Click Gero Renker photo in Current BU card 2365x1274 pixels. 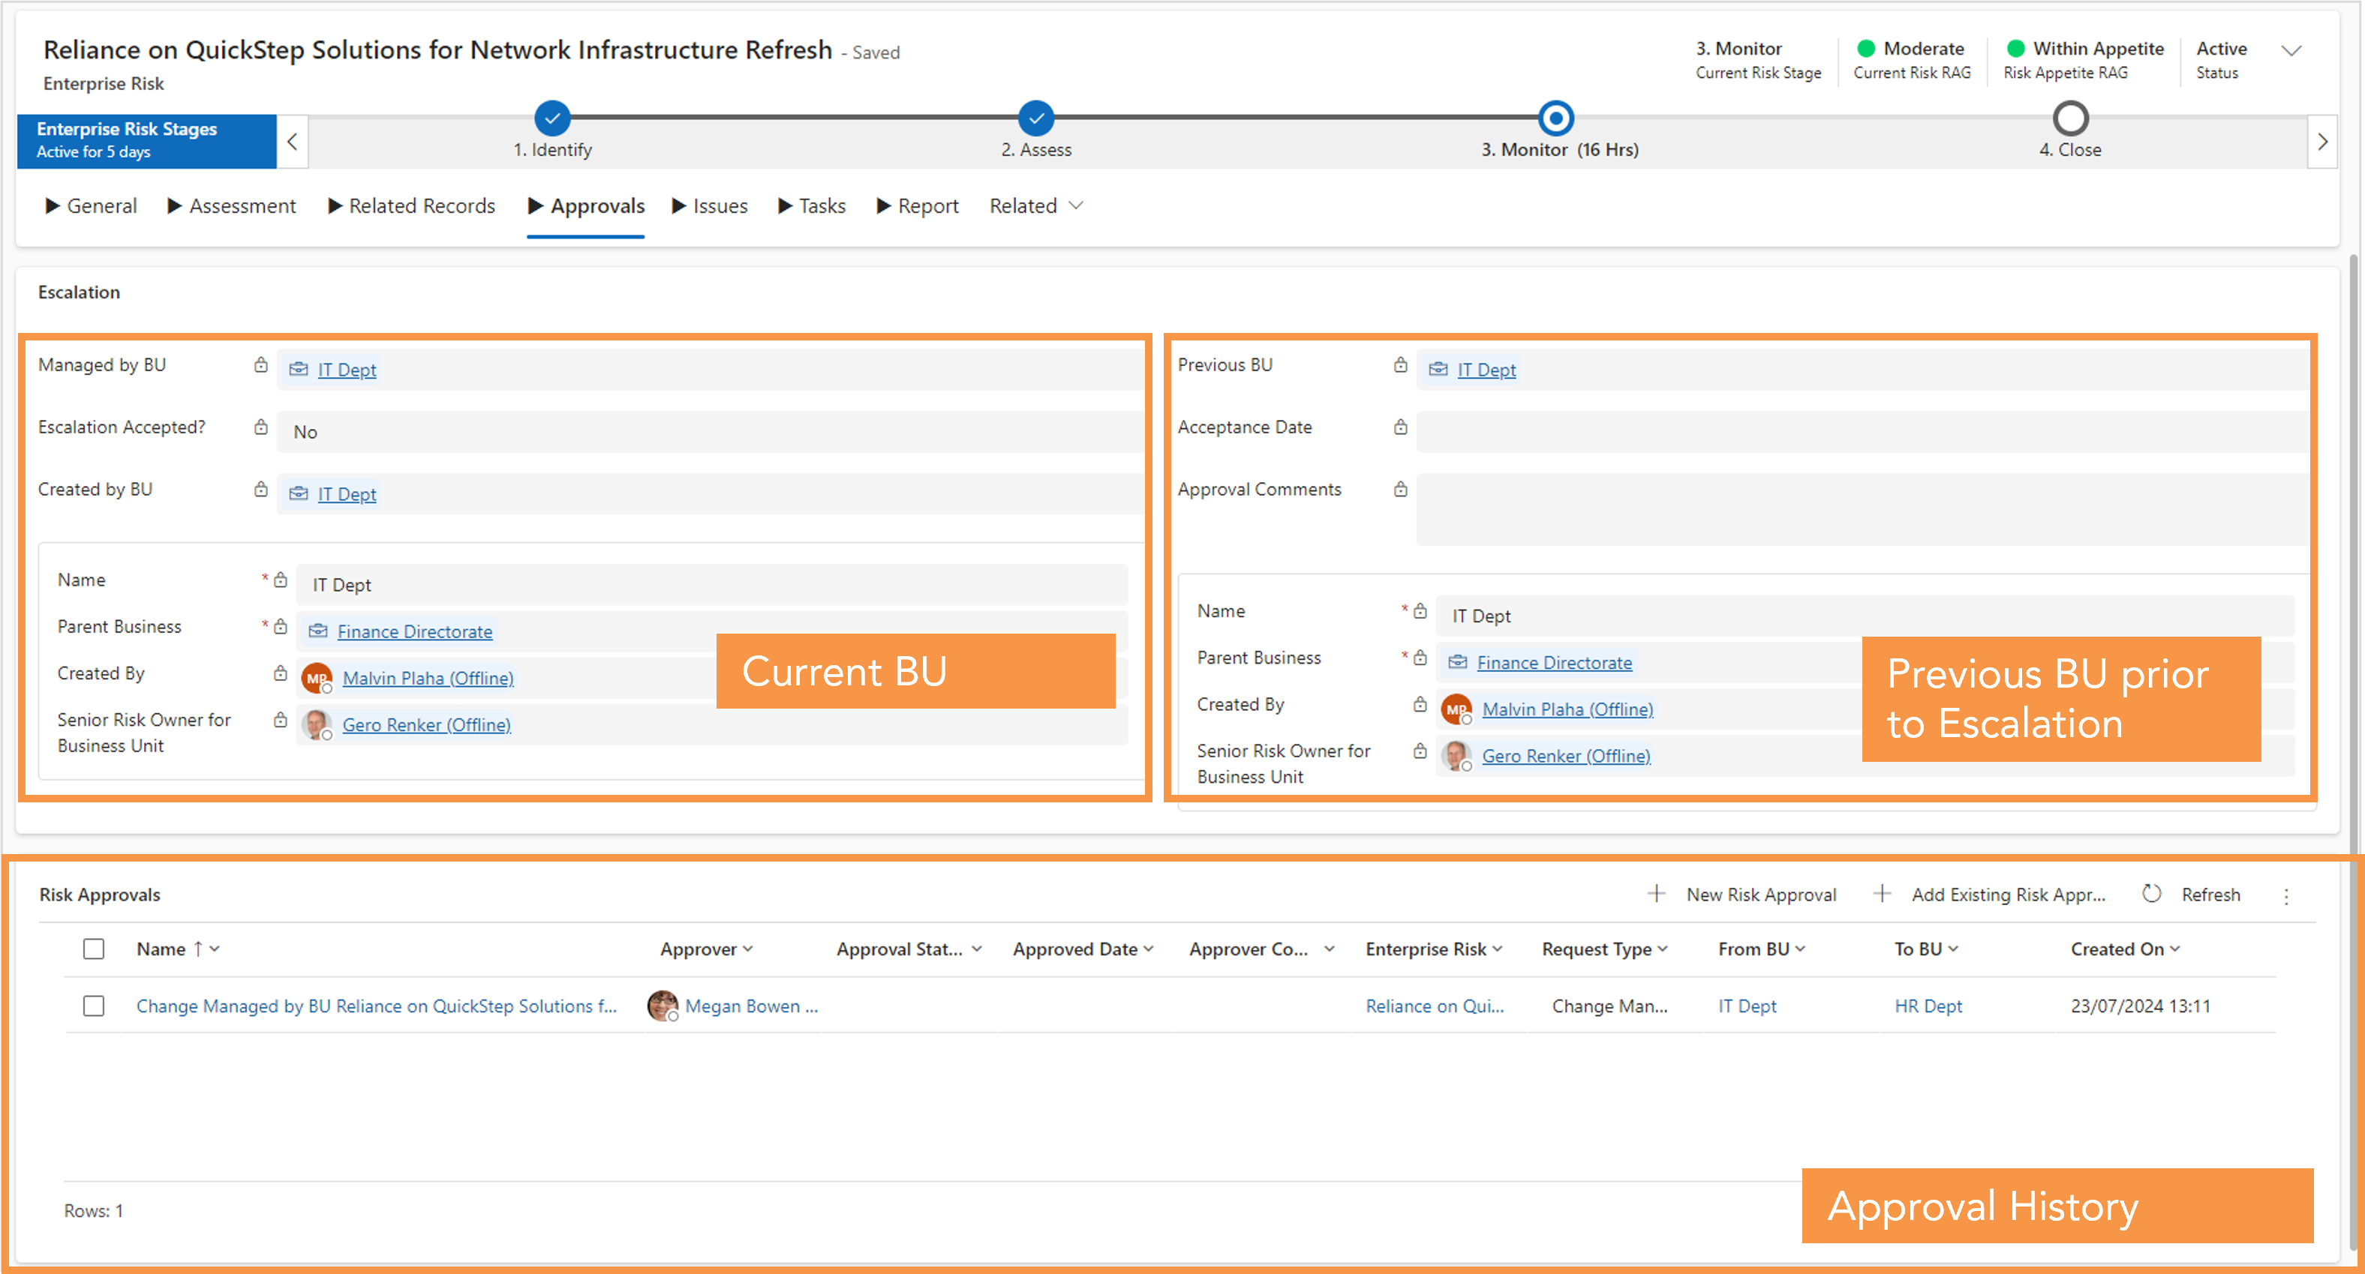click(x=317, y=726)
